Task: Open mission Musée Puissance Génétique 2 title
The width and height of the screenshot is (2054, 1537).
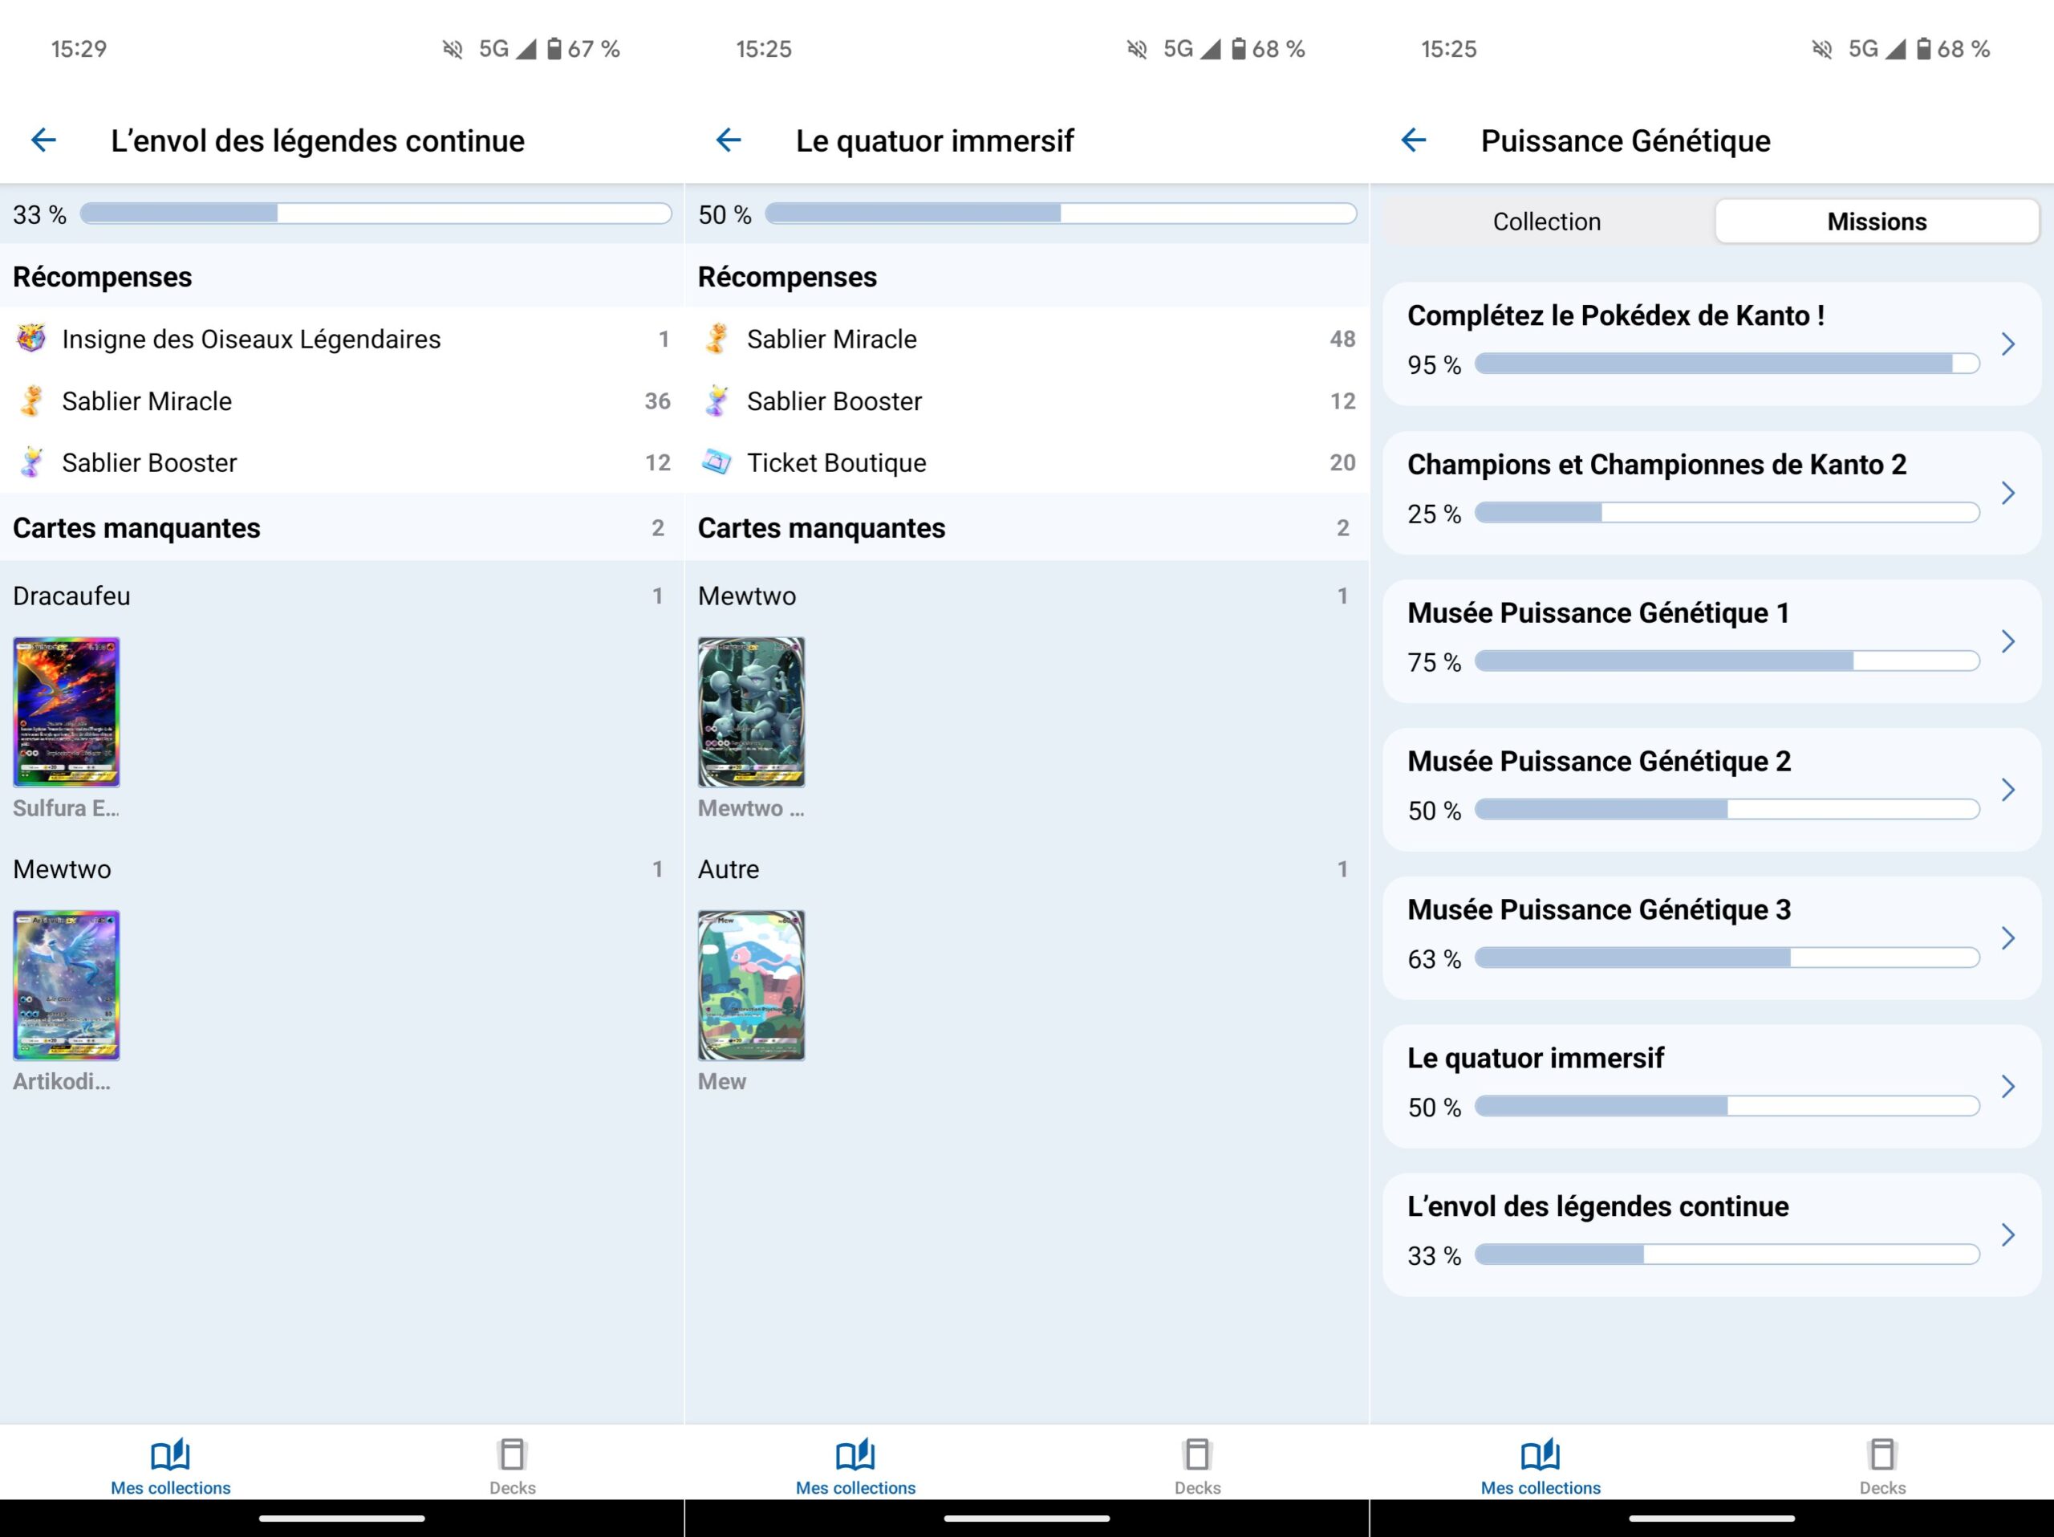Action: click(x=1599, y=762)
